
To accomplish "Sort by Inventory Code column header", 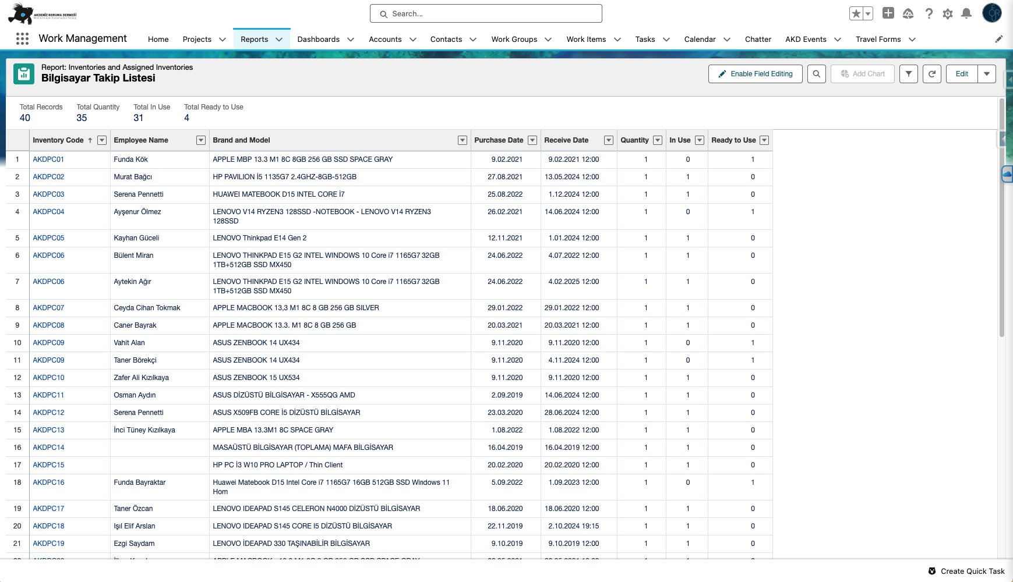I will [x=58, y=140].
